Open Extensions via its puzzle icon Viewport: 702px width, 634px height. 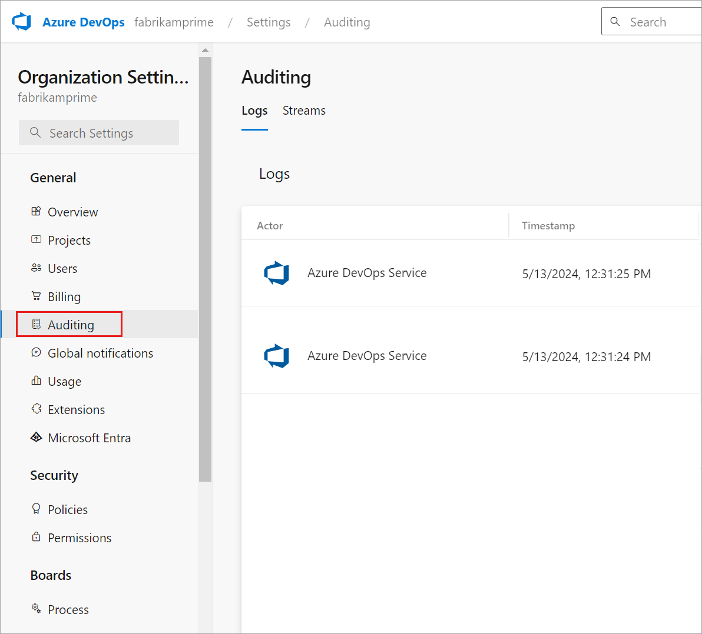coord(36,409)
